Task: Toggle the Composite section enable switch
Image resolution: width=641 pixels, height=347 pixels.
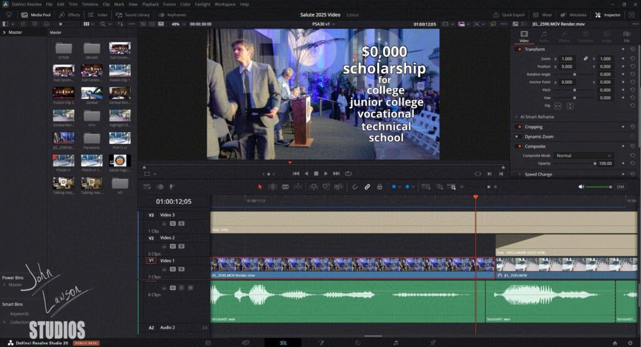Action: pyautogui.click(x=519, y=146)
